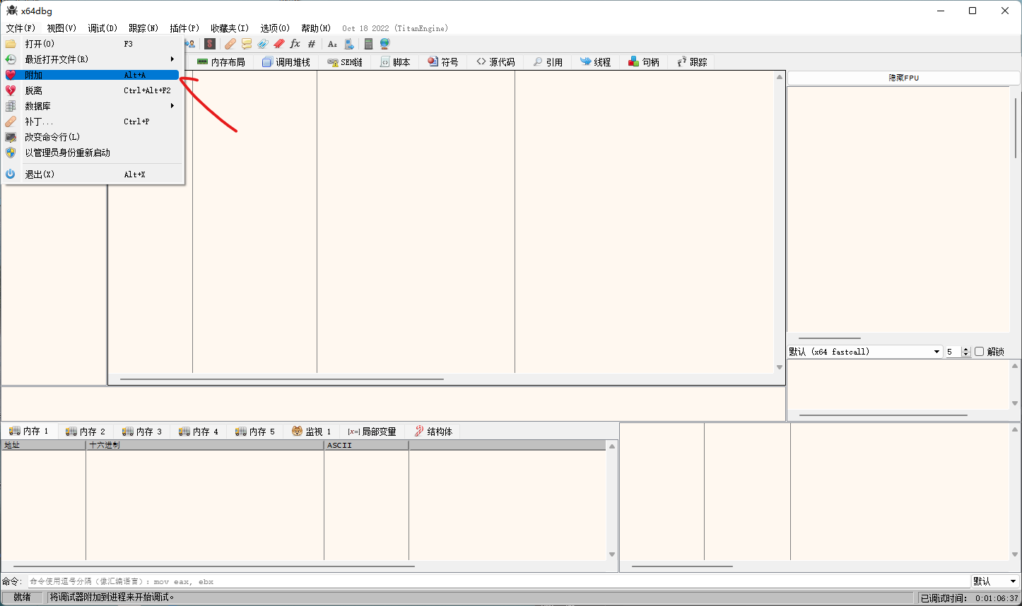1022x606 pixels.
Task: Click the red bookmarks toolbar icon
Action: click(x=279, y=44)
